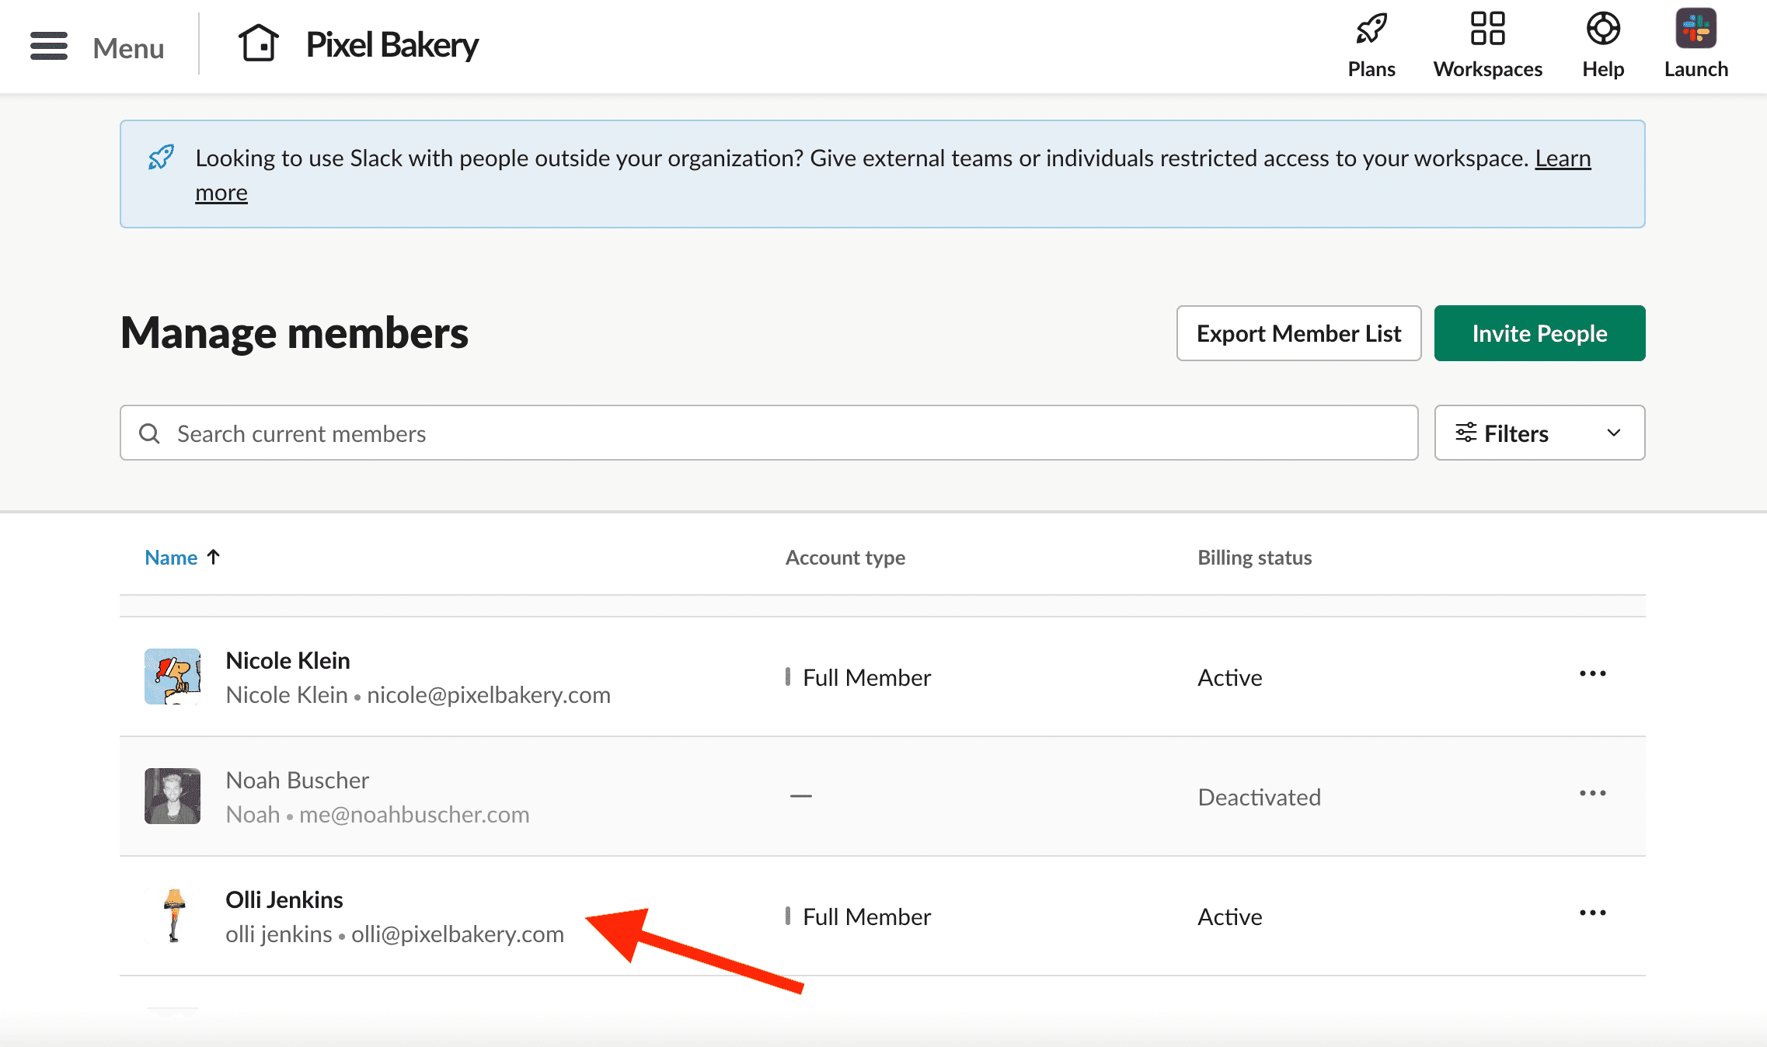Screen dimensions: 1767x1047
Task: Open Plans rocket icon
Action: [1371, 30]
